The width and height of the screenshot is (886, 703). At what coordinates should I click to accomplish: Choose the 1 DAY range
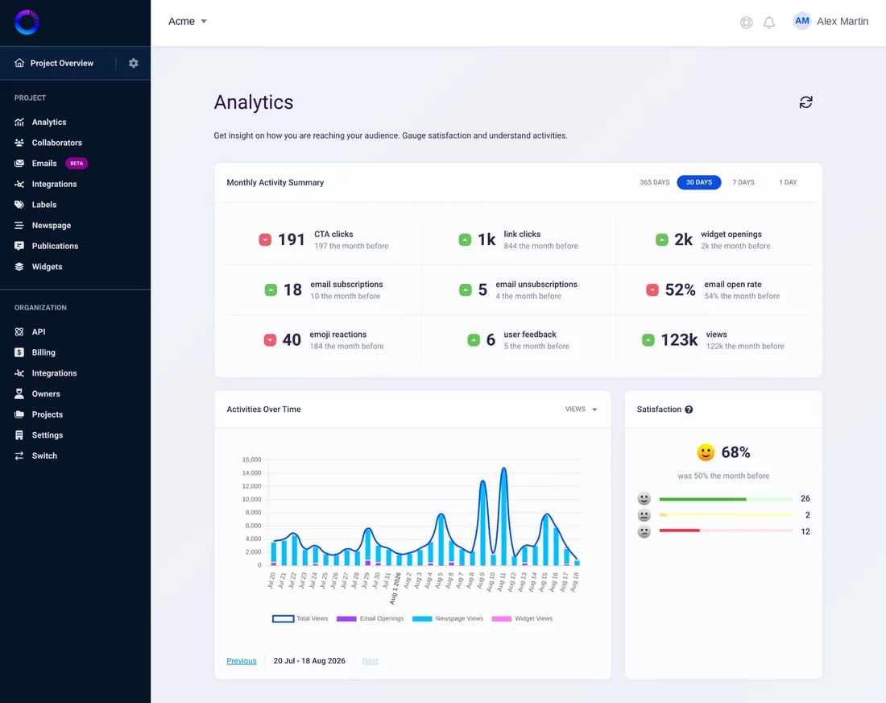click(x=788, y=182)
